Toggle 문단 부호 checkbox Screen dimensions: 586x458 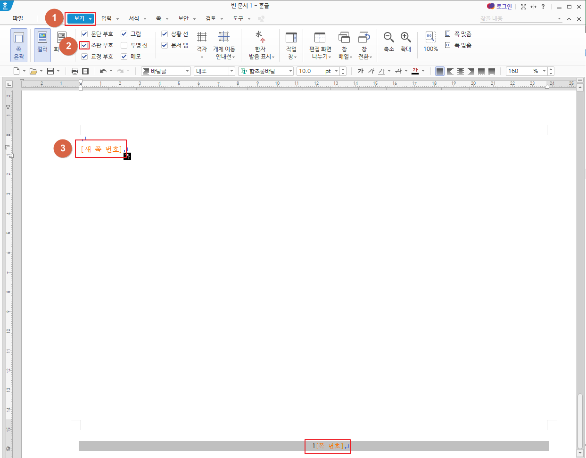(x=84, y=34)
